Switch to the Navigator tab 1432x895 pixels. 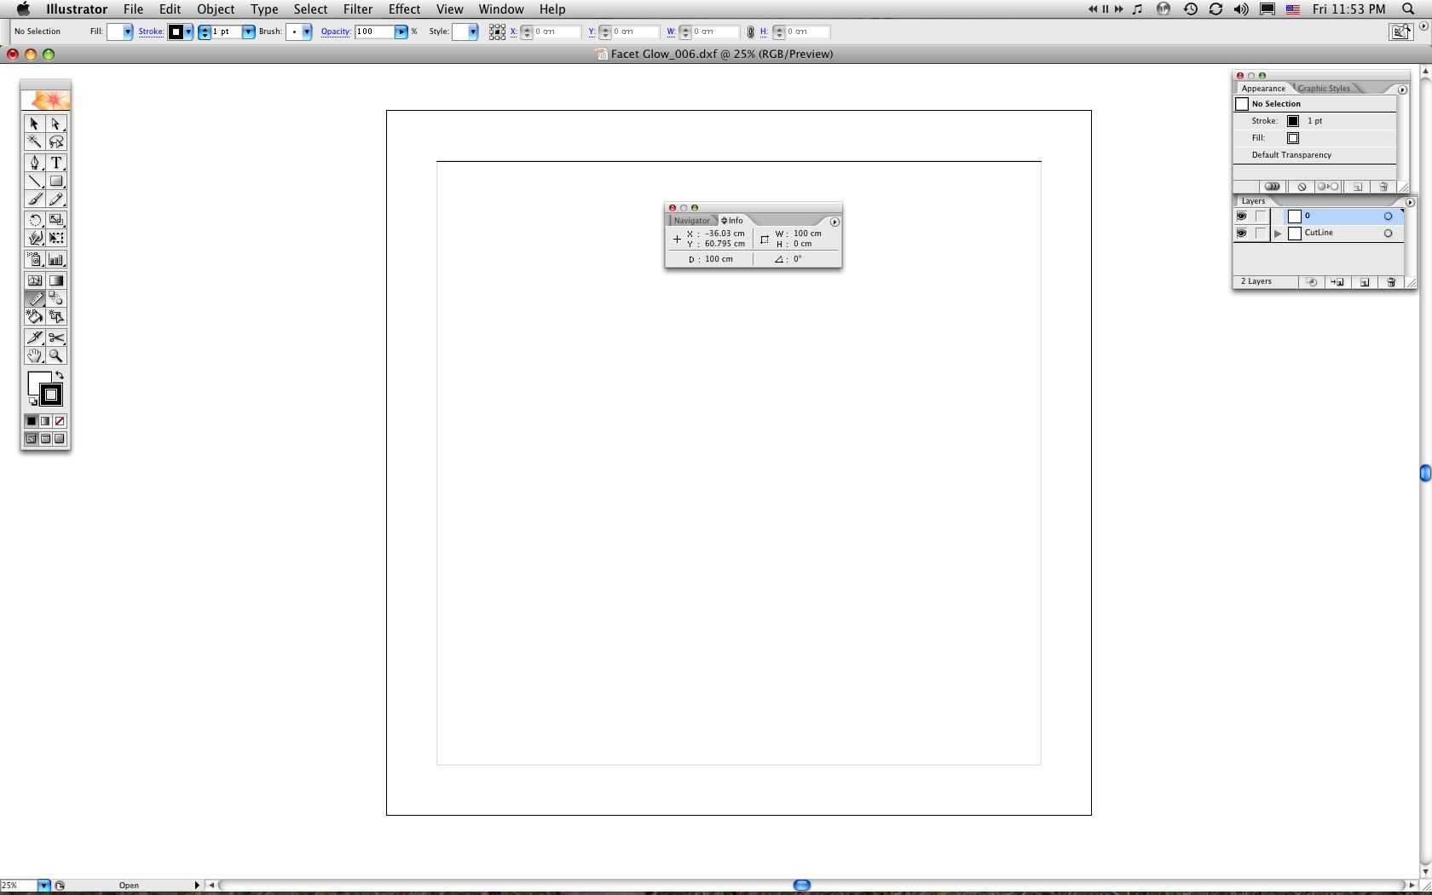(x=691, y=221)
